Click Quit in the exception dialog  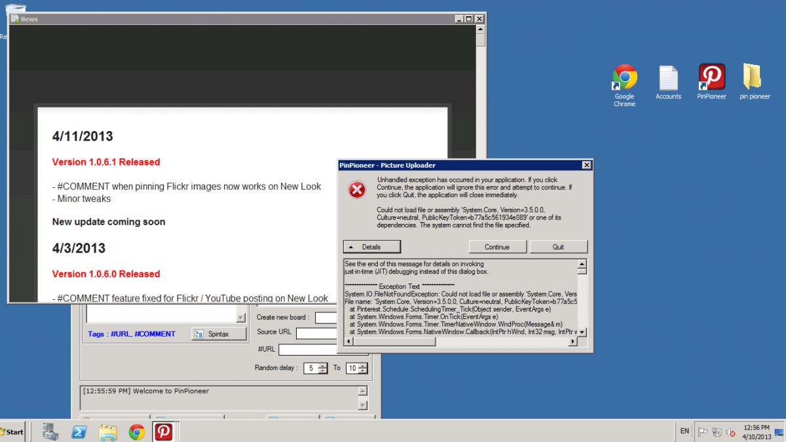(x=559, y=247)
